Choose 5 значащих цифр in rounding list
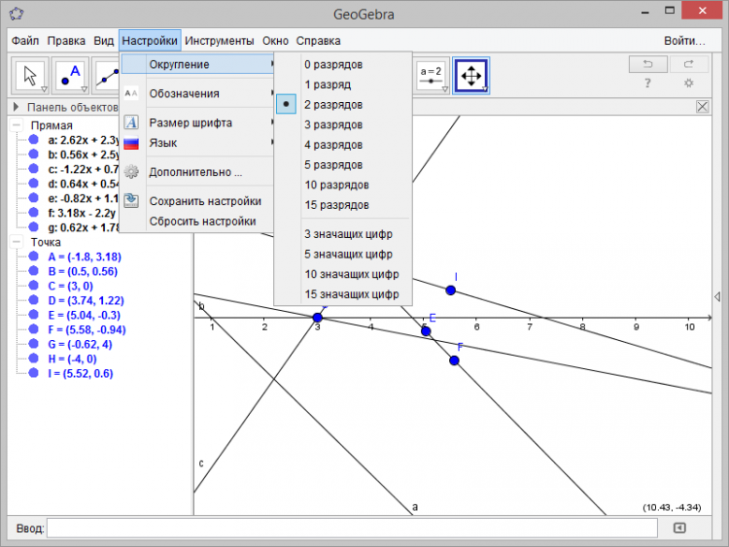The height and width of the screenshot is (547, 729). point(350,254)
